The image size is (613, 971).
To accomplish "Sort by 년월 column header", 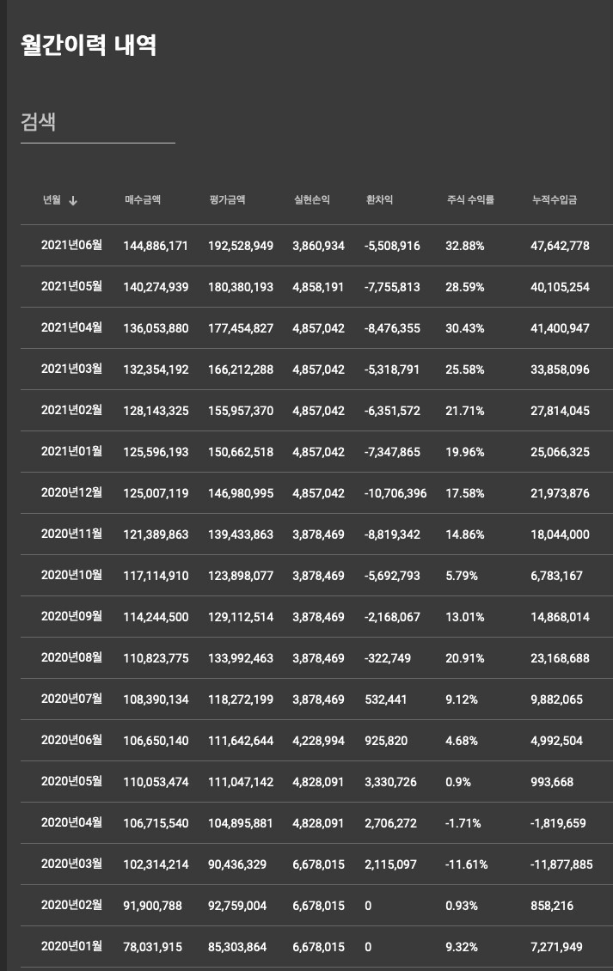I will pos(52,200).
